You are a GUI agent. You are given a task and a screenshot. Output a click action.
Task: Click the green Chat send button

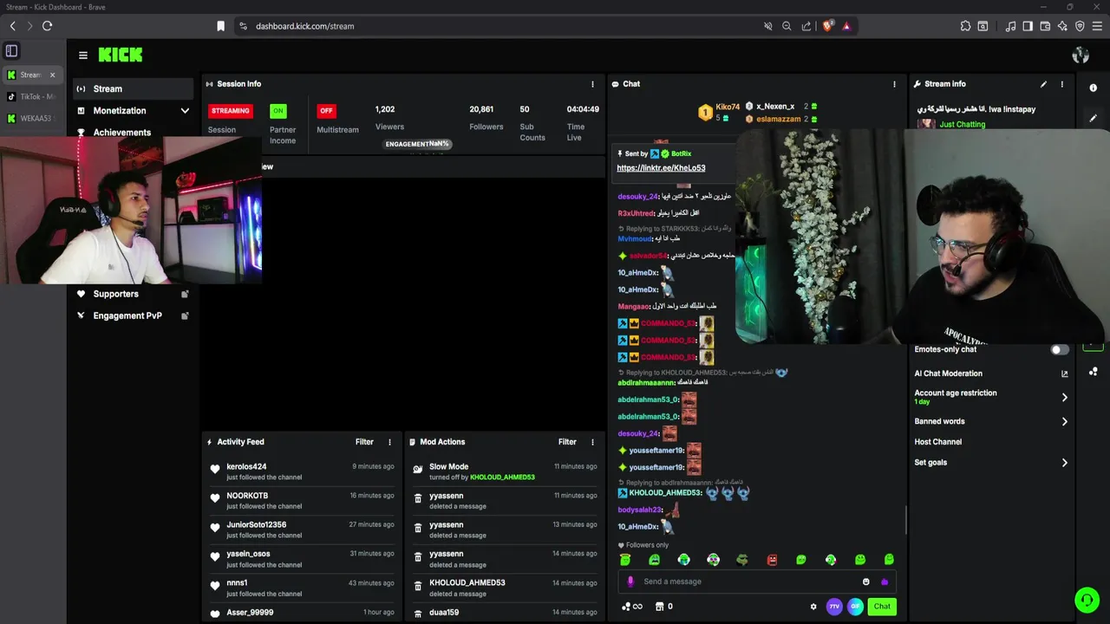tap(882, 607)
